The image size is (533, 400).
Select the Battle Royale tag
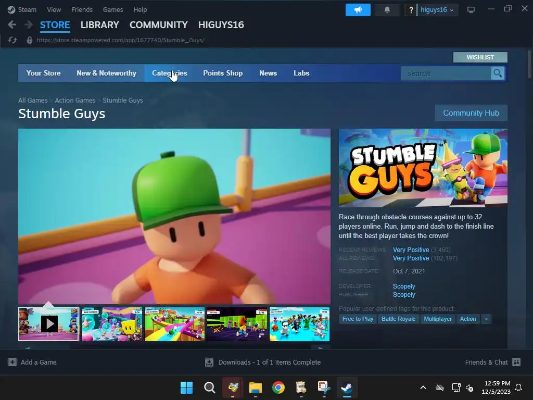pos(398,319)
